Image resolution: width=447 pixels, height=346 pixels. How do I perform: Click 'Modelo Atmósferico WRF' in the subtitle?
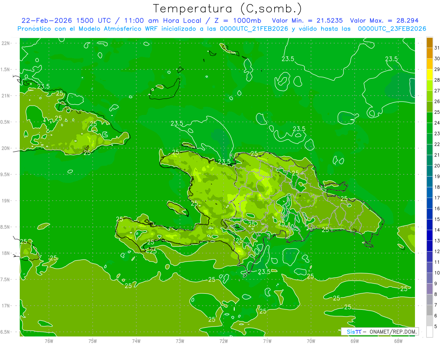[x=117, y=29]
